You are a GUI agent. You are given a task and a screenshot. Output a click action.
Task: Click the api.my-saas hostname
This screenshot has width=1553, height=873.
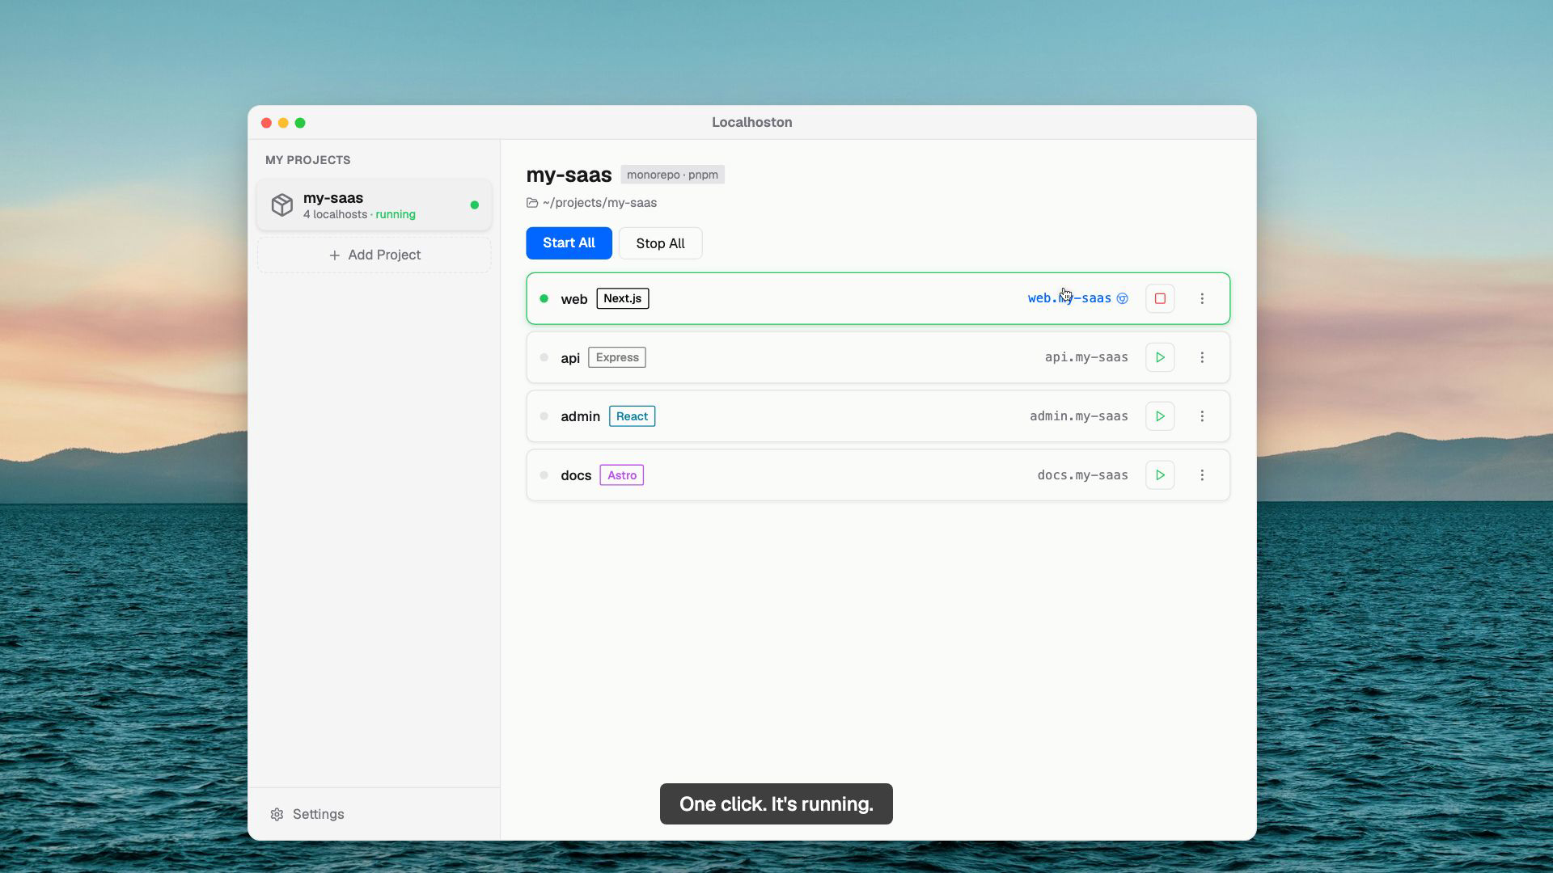click(x=1085, y=357)
